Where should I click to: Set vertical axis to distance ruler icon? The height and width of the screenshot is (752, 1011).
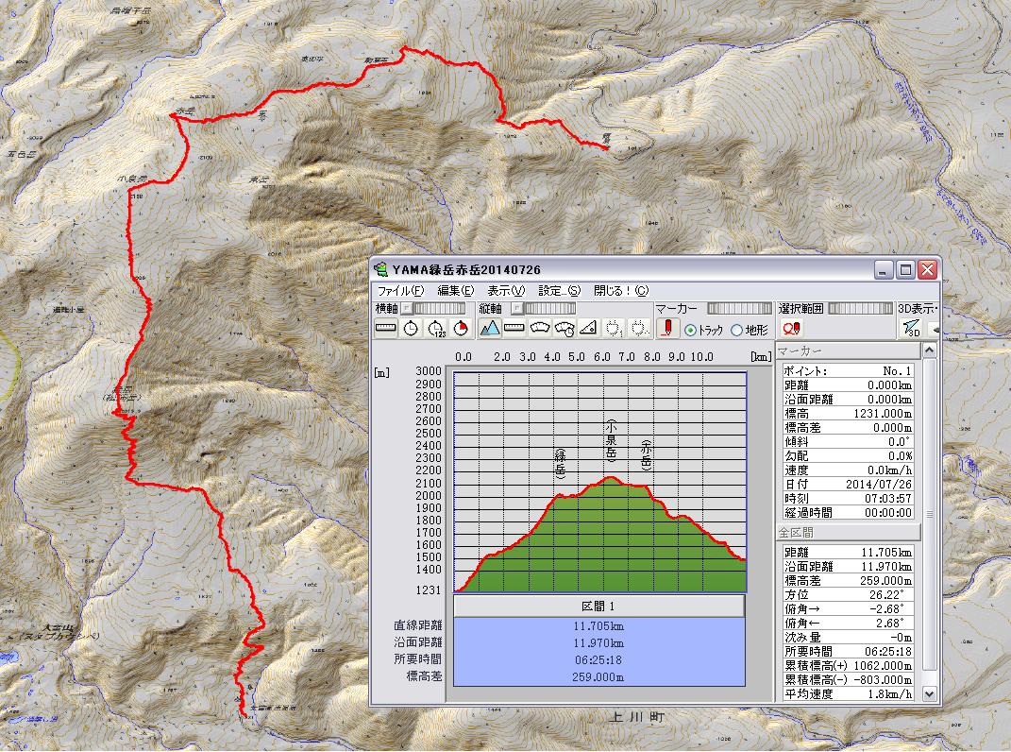pos(514,329)
